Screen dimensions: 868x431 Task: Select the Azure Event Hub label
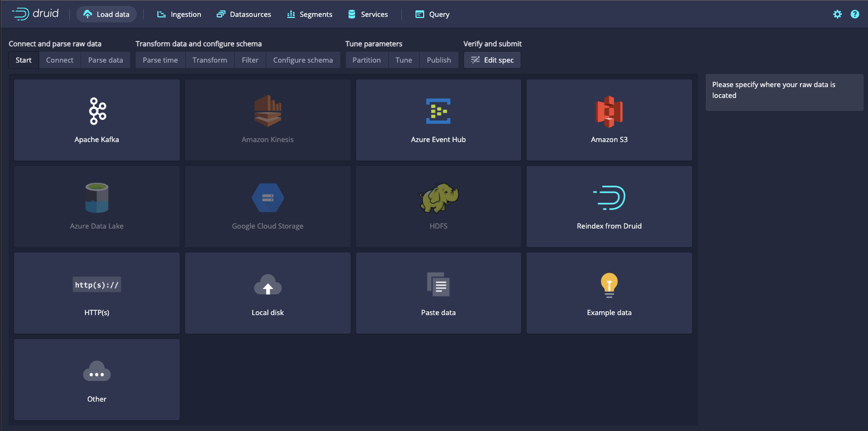tap(438, 139)
